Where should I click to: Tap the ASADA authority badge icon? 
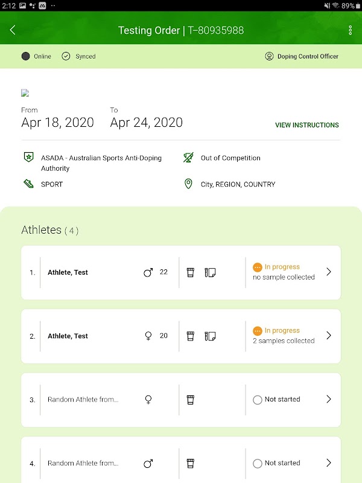27,158
